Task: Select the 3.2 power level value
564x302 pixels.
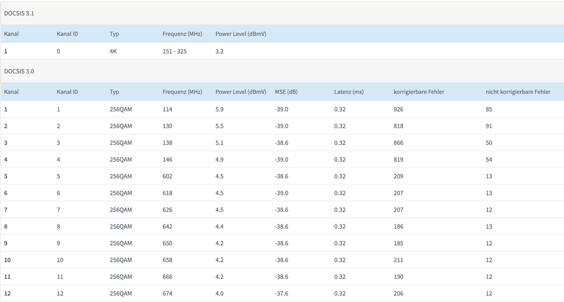Action: point(220,51)
